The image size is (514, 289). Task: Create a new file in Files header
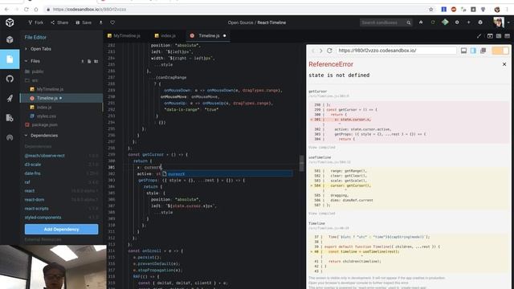tap(89, 61)
